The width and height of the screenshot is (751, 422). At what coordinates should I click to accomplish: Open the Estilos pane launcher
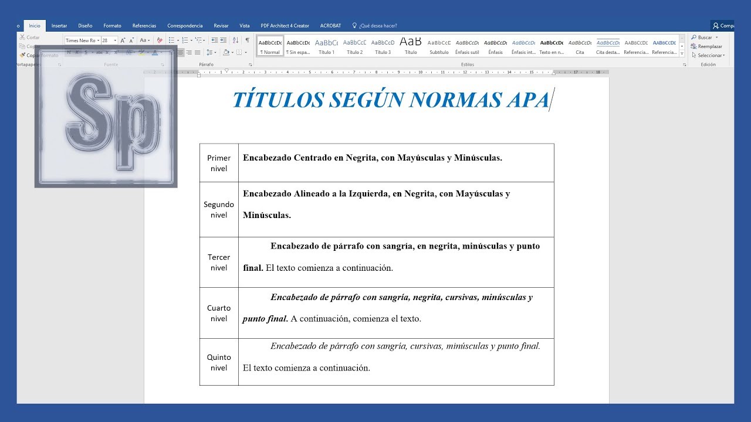[684, 64]
